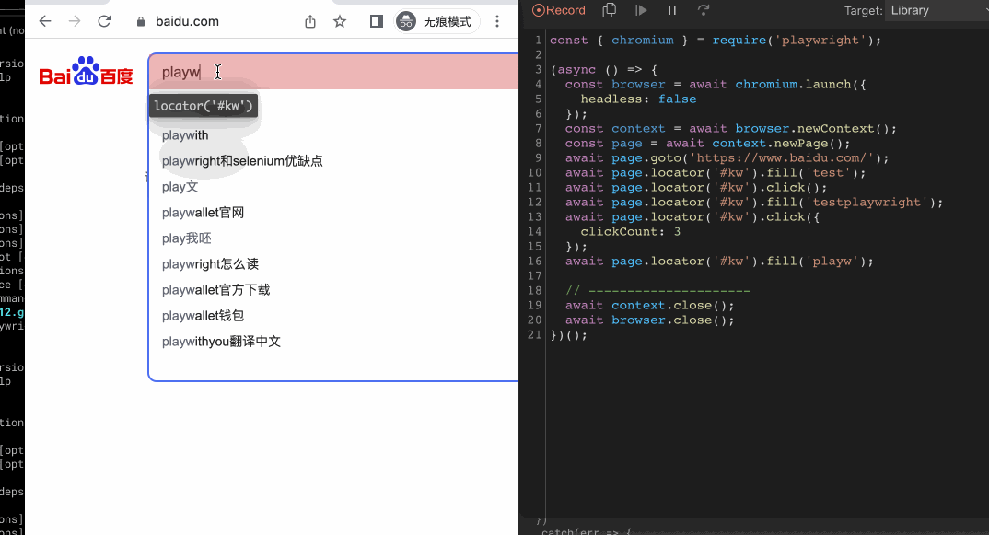Click the require('playwright') code line

coord(716,41)
